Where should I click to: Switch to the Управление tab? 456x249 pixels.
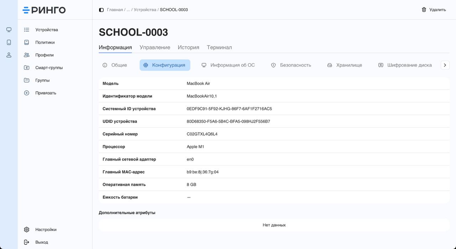coord(155,47)
